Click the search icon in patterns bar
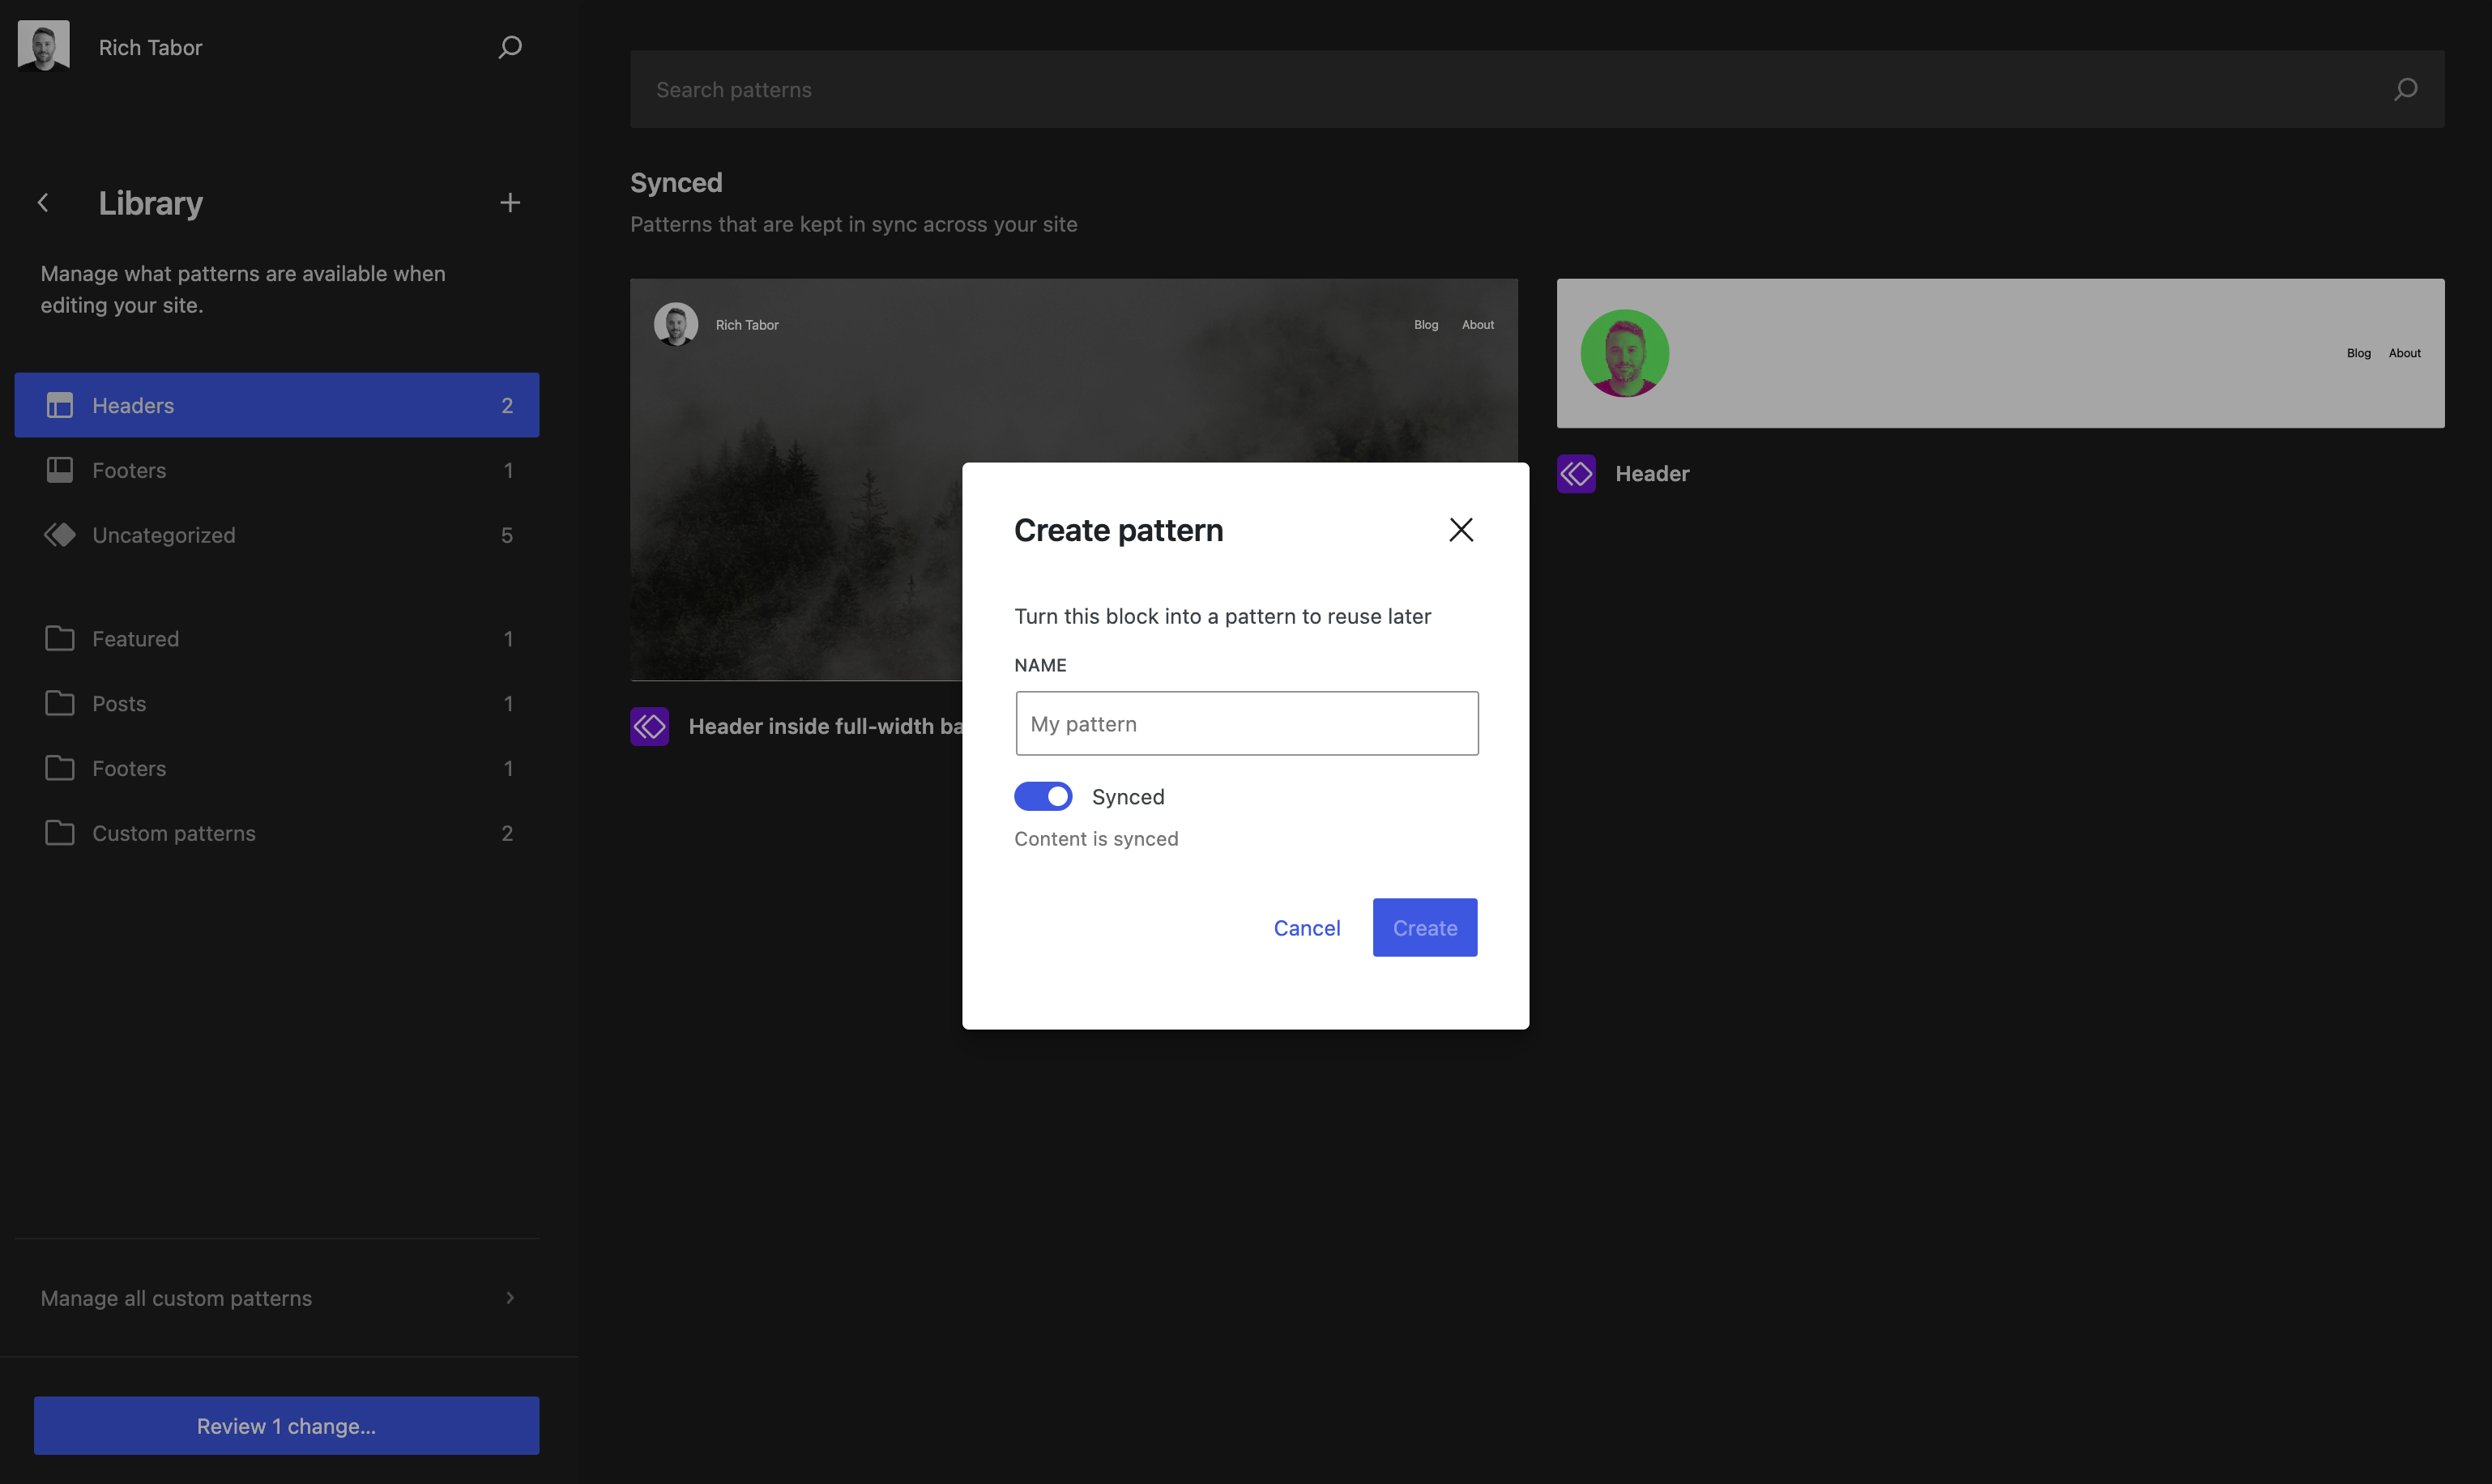2492x1484 pixels. pos(2405,90)
